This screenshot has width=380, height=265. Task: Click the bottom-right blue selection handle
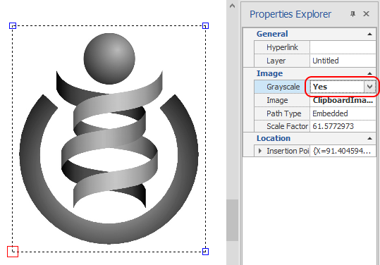click(x=206, y=252)
